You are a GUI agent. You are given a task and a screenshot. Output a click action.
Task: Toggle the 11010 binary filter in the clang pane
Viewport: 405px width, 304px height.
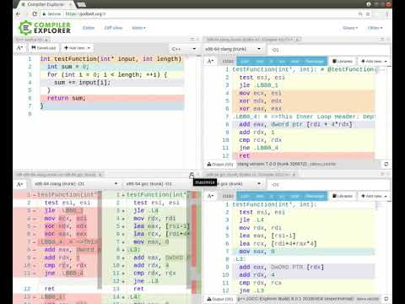[228, 61]
